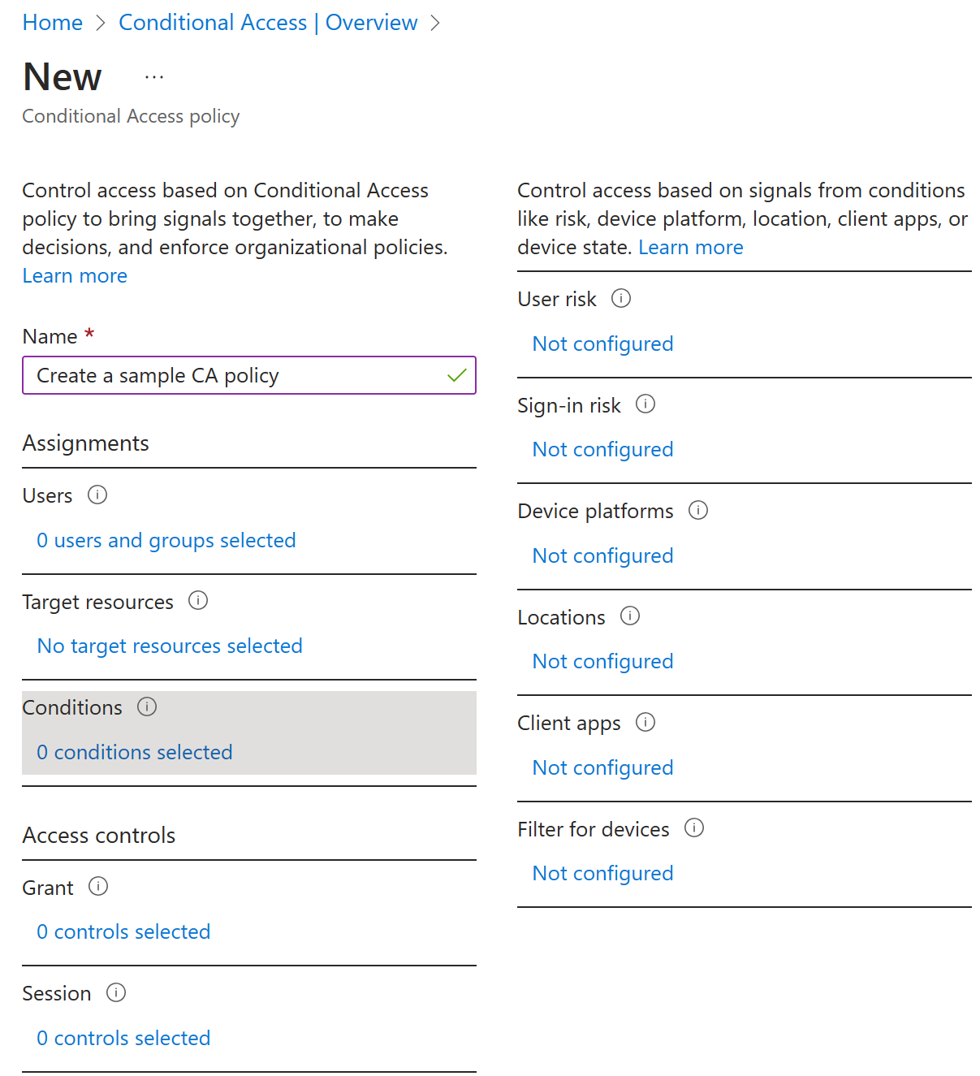This screenshot has width=980, height=1076.
Task: Navigate to the Home breadcrumb
Action: (52, 22)
